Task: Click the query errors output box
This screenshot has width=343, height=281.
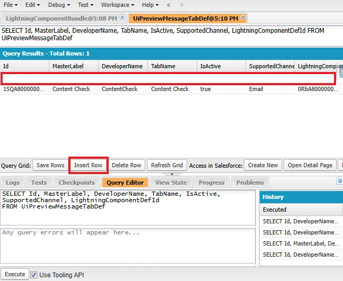Action: coord(128,246)
